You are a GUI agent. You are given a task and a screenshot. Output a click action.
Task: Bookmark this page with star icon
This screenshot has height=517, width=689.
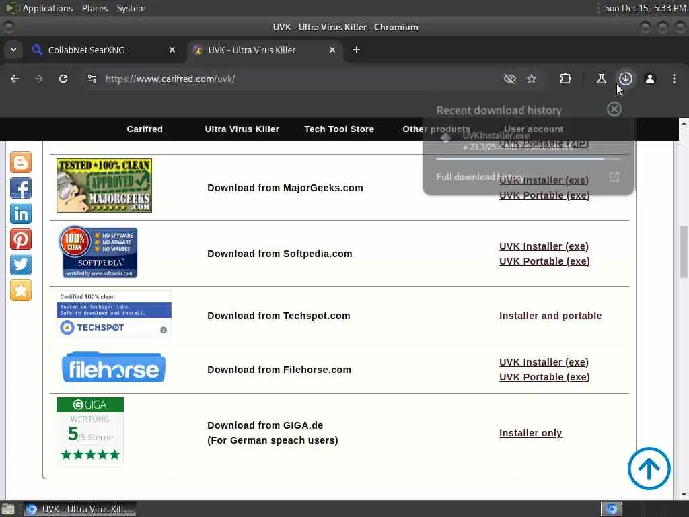(x=532, y=79)
